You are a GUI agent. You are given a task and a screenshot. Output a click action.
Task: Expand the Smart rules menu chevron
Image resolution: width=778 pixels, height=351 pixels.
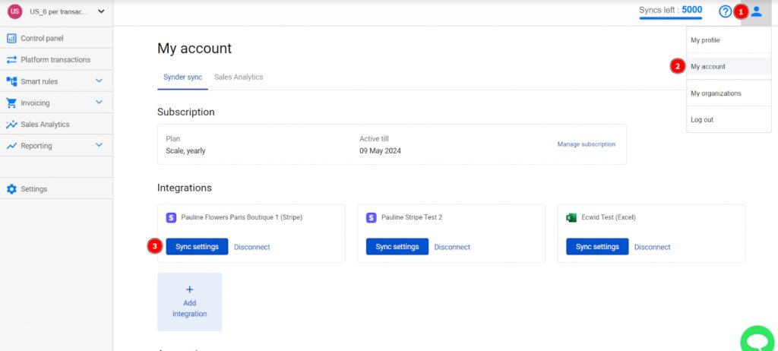point(100,81)
